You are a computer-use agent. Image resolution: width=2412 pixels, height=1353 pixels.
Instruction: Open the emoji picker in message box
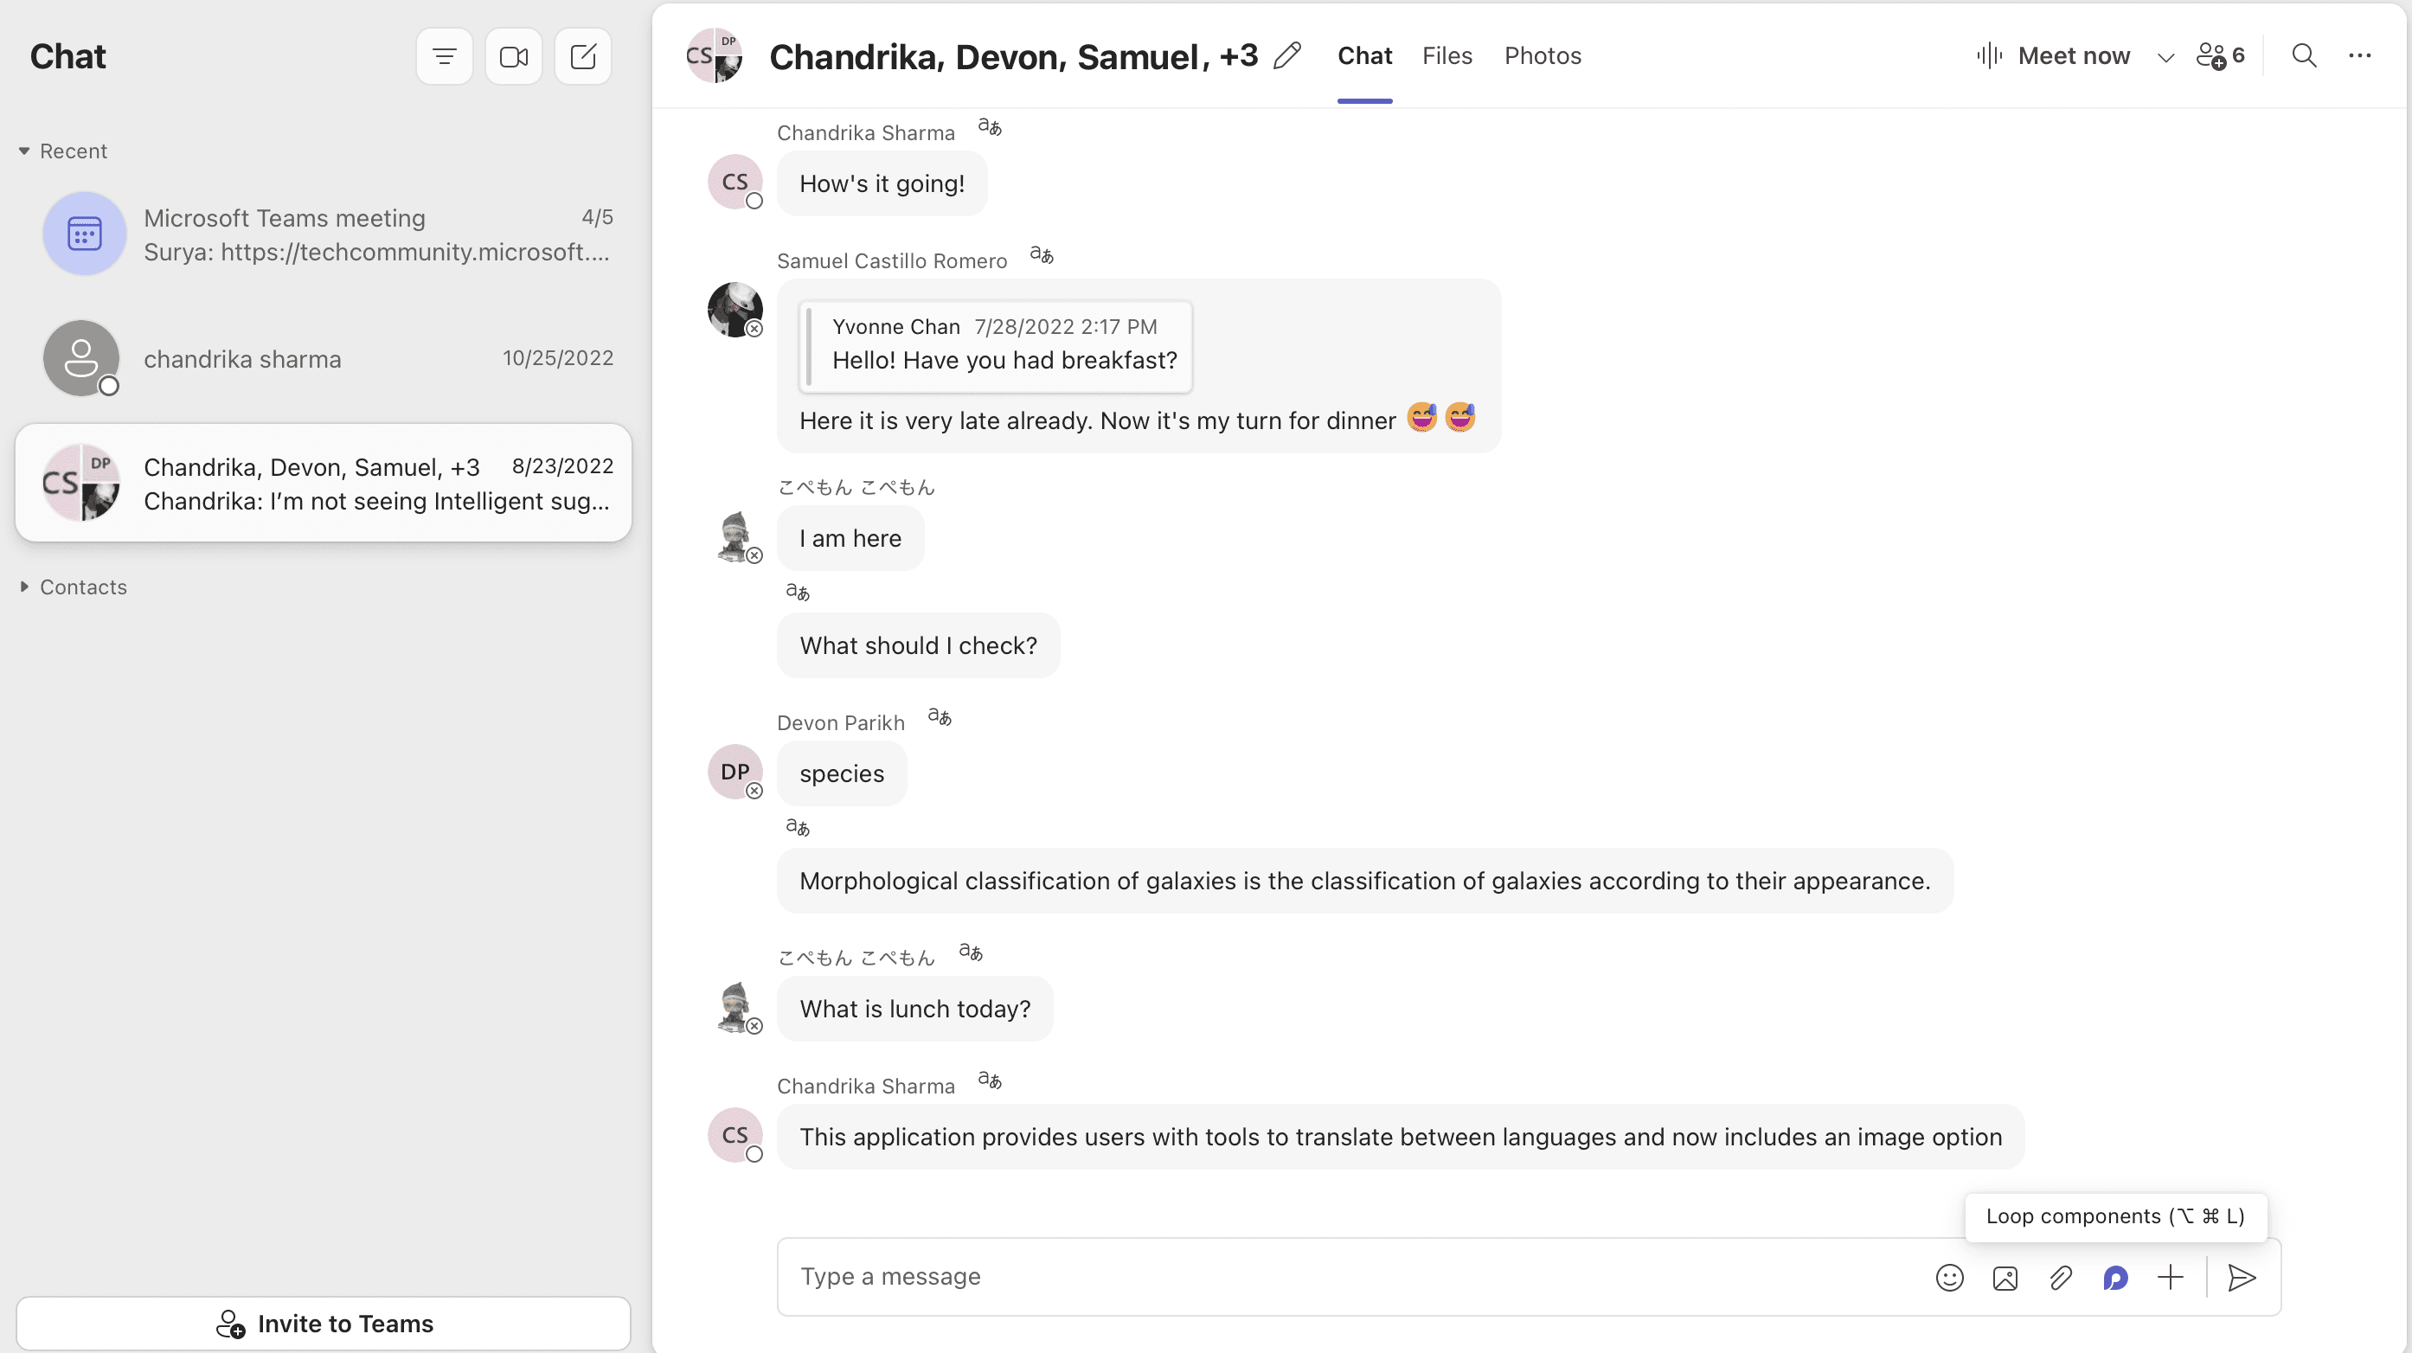click(x=1948, y=1278)
